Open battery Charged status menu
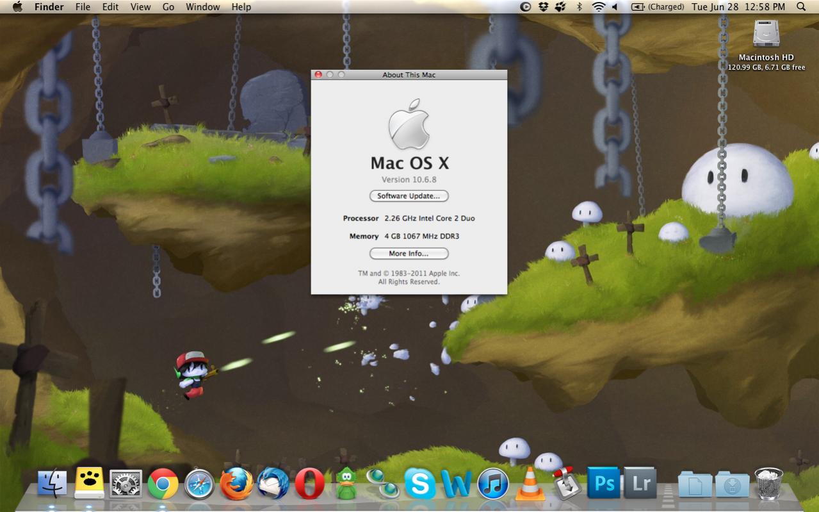This screenshot has width=819, height=512. 658,6
